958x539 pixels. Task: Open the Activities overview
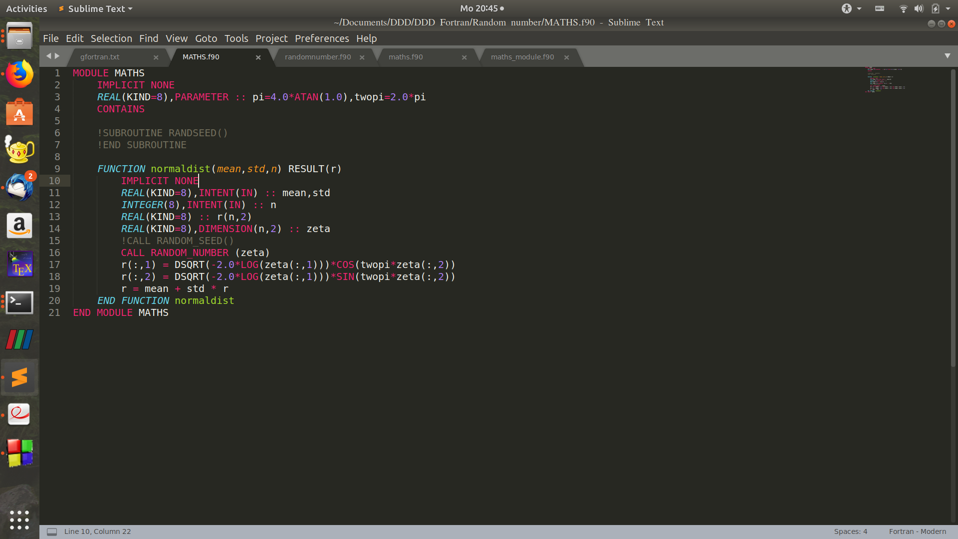click(26, 8)
